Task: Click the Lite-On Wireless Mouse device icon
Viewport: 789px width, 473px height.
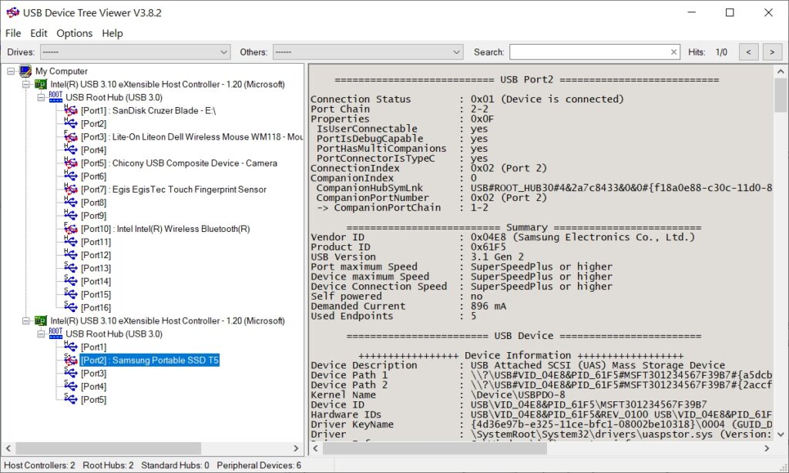Action: click(69, 136)
